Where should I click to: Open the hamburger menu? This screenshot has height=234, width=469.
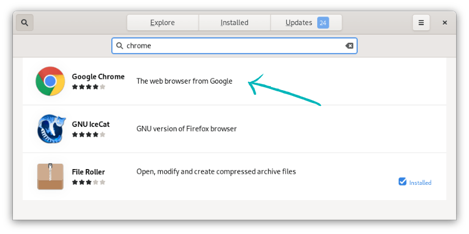coord(421,23)
